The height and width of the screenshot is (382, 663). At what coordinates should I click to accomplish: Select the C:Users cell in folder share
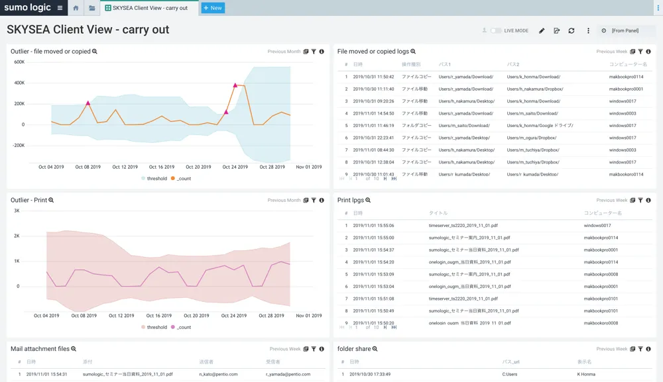(x=509, y=374)
